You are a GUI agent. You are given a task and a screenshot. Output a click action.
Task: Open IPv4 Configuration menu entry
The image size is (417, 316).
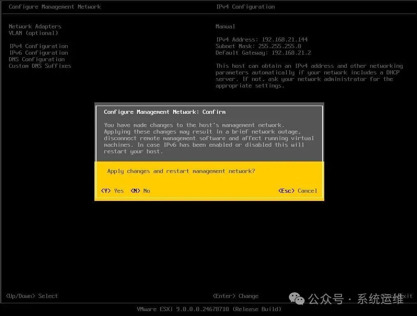(x=39, y=46)
